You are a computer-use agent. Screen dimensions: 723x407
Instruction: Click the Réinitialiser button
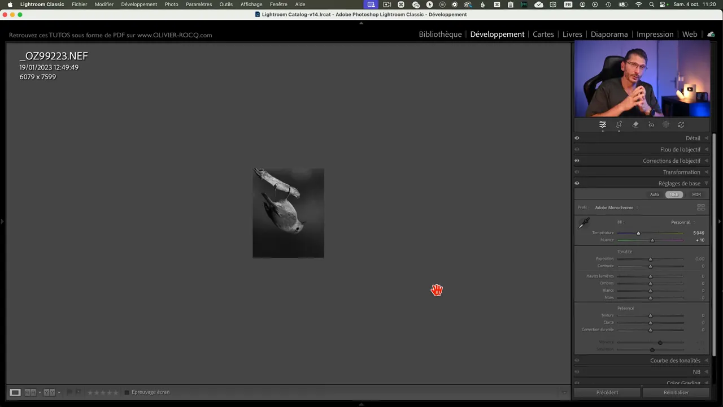point(676,392)
